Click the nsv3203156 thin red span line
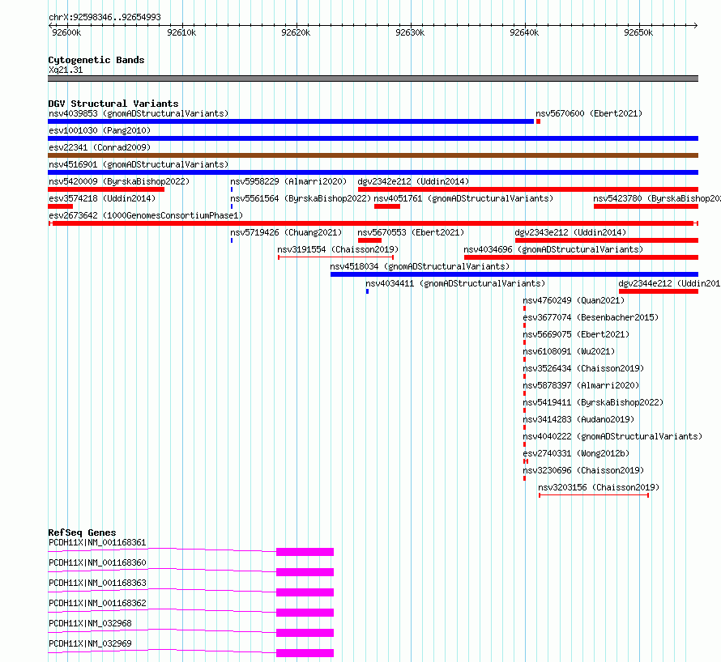 coord(594,495)
